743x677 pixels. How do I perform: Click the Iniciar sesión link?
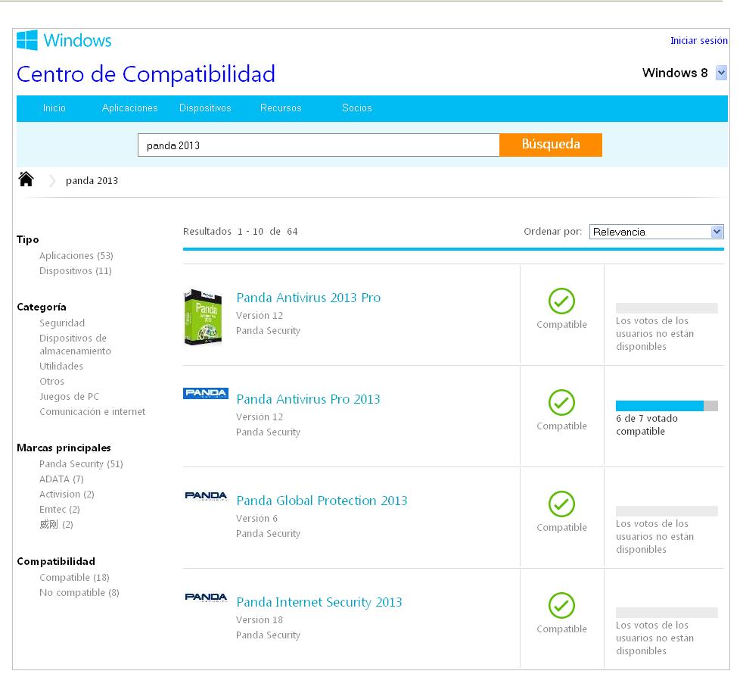pos(699,41)
